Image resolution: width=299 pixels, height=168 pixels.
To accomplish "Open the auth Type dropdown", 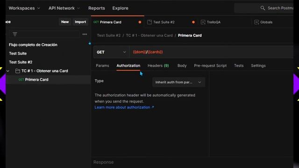I will (x=178, y=82).
